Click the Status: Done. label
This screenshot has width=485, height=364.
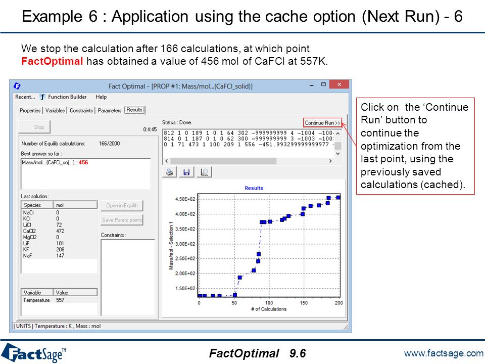(x=177, y=122)
